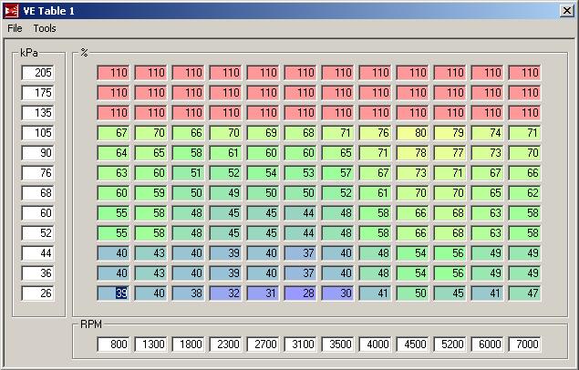
Task: Select the 110 cell at 175 kPa, 3100 RPM
Action: [x=300, y=93]
